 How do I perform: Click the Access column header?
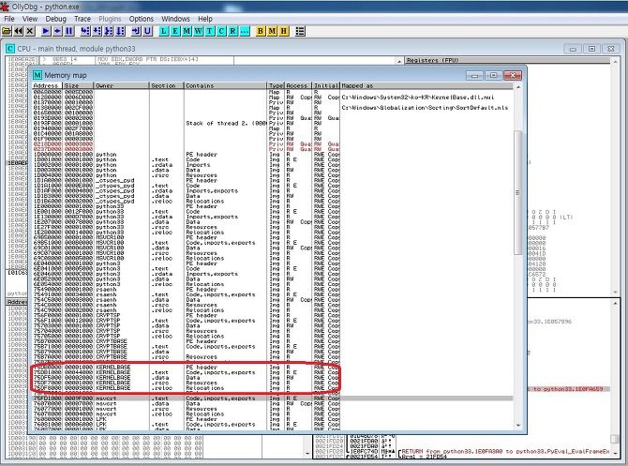point(298,85)
